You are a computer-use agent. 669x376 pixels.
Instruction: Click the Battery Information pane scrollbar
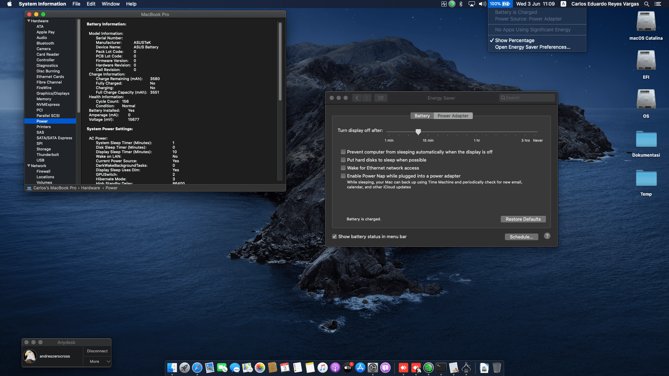(x=280, y=62)
